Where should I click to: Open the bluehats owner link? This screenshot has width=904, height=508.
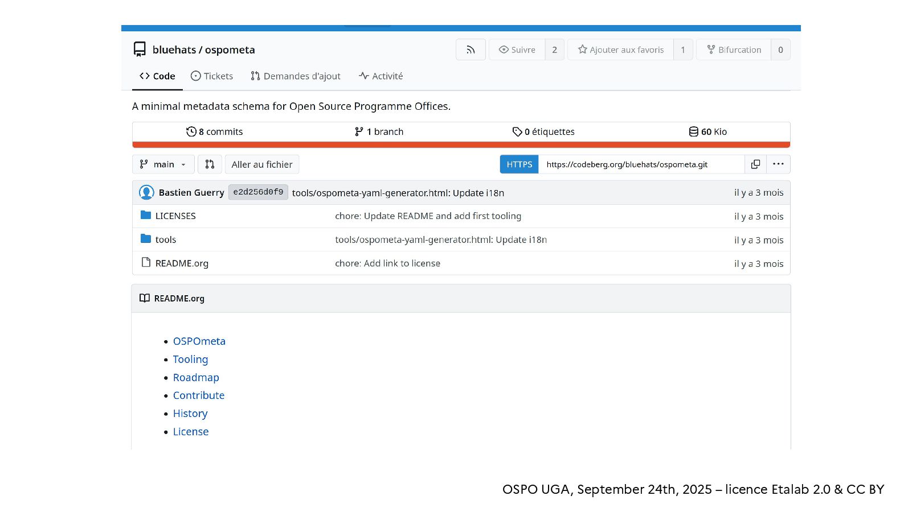pos(174,49)
